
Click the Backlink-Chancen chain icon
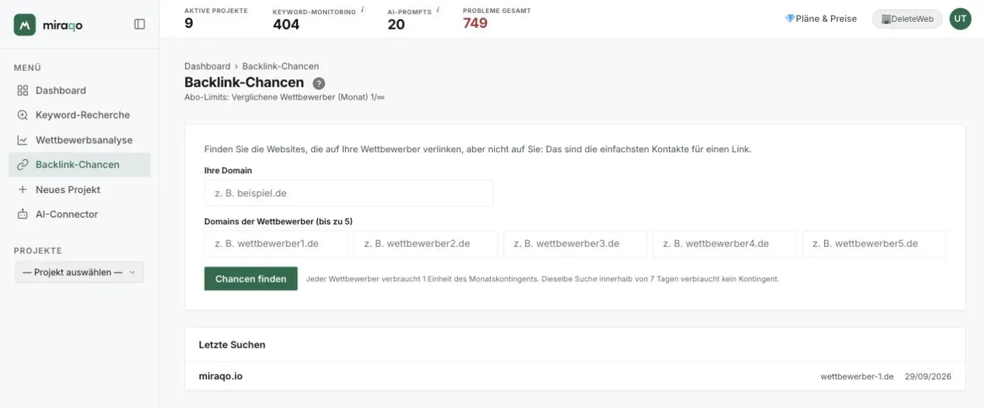click(x=23, y=164)
